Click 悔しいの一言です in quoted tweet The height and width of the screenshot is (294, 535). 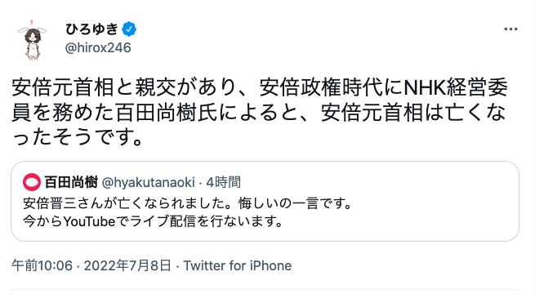(x=295, y=203)
